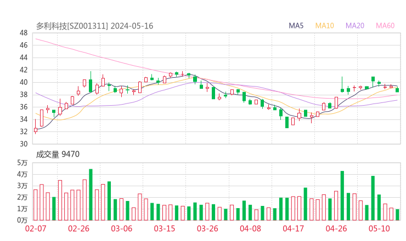Click the 4万 volume axis label

(x=22, y=174)
